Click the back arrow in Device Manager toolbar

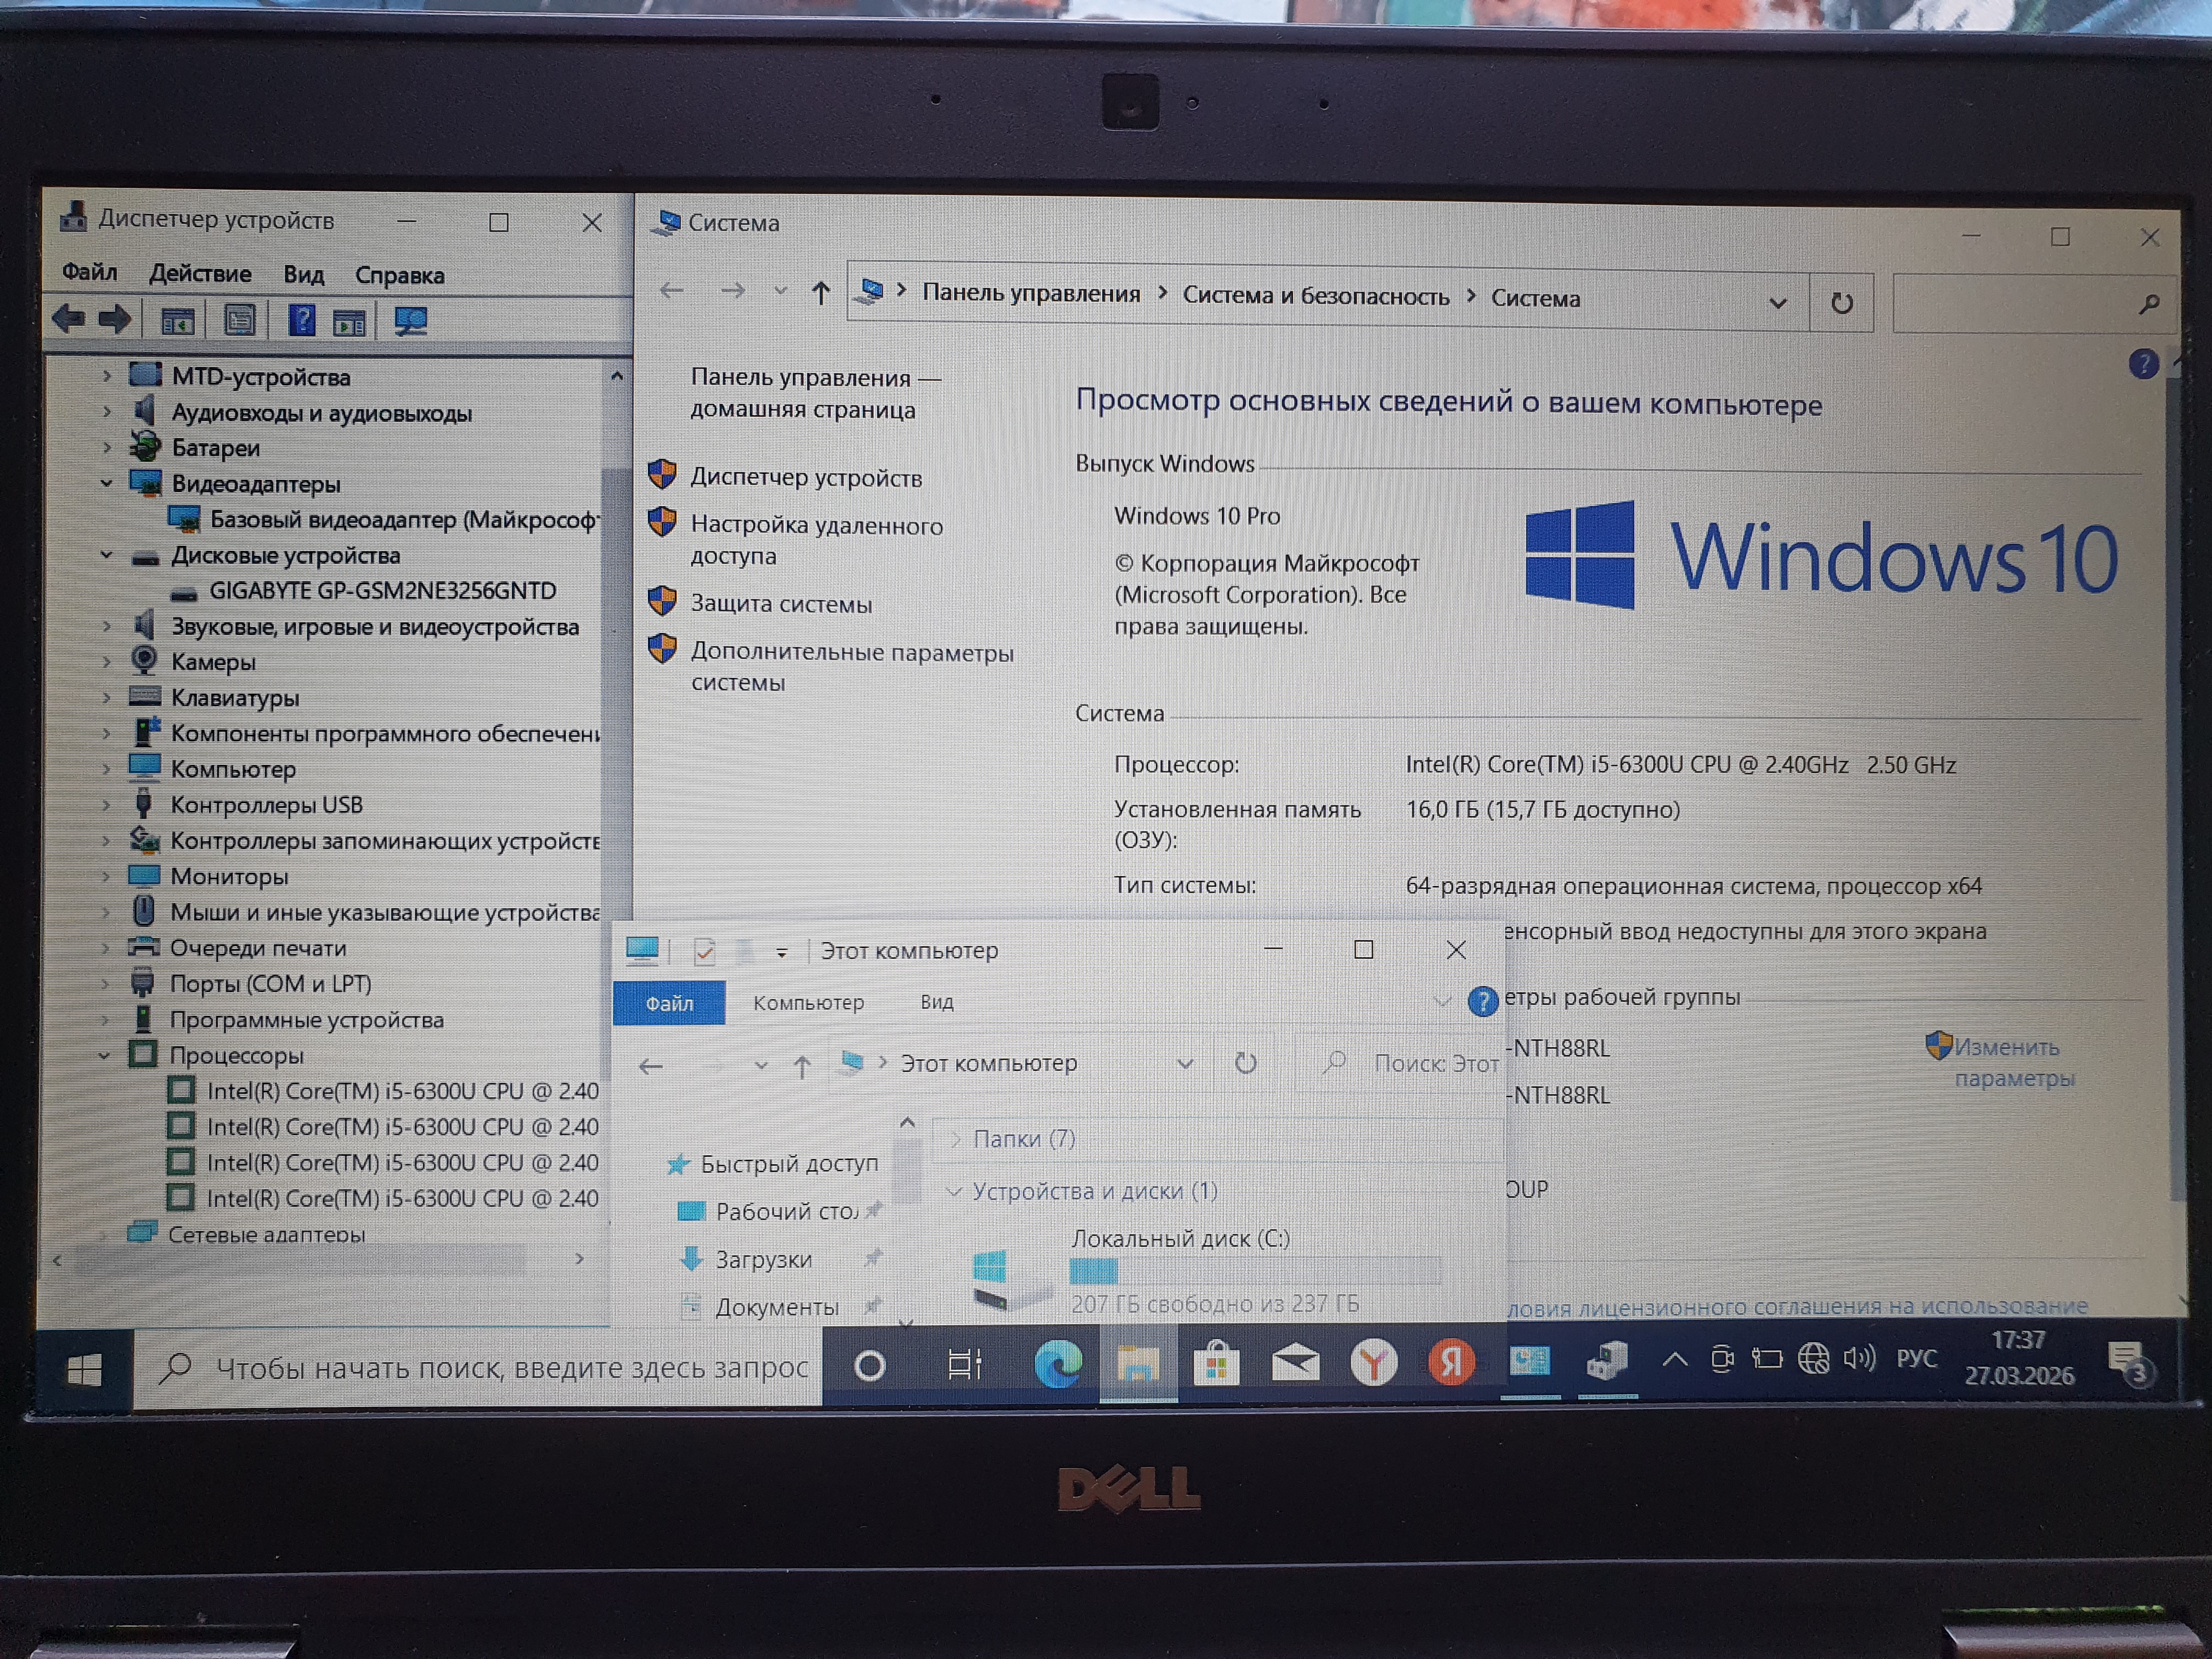coord(68,319)
